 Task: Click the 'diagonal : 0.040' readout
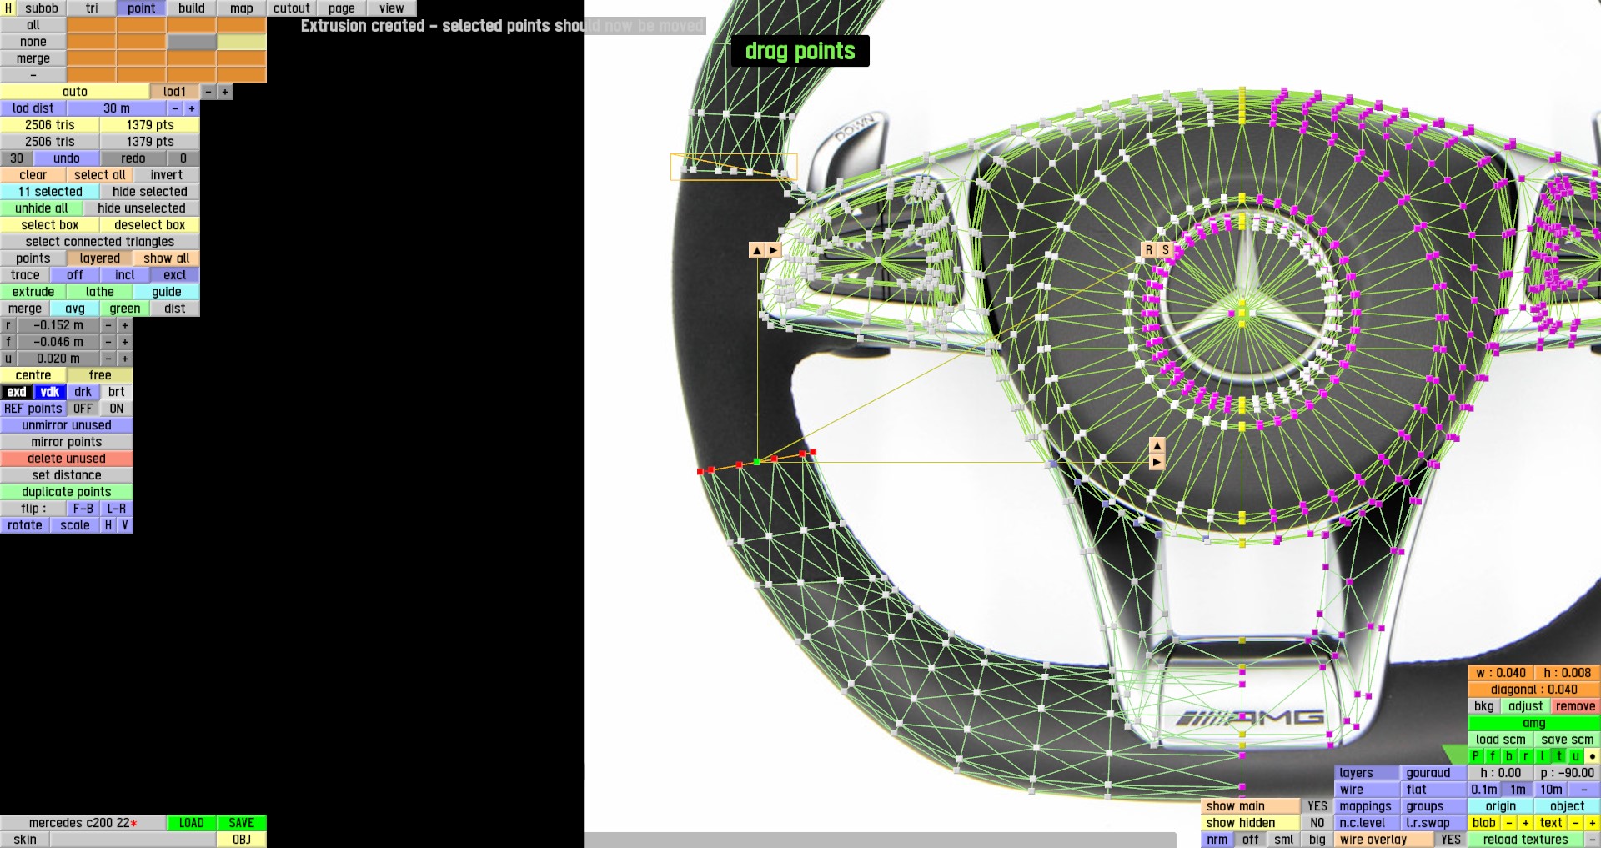1534,690
